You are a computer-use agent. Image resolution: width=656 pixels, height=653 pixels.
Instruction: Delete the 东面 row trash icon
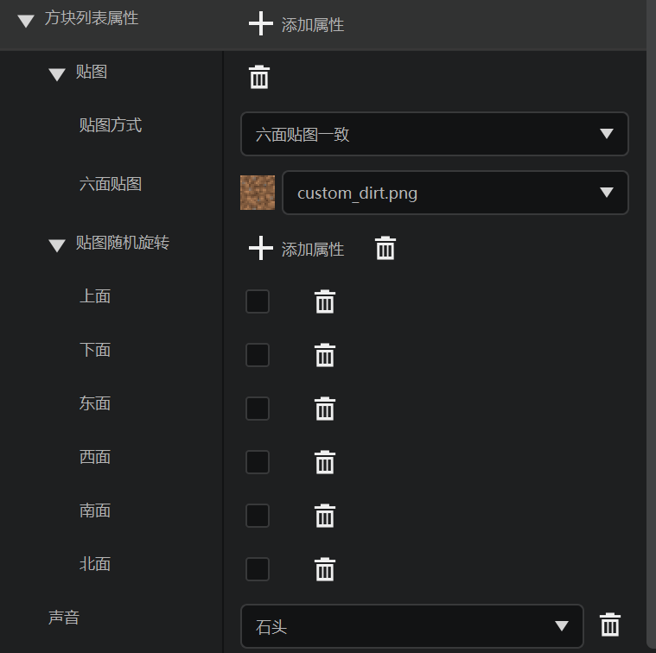coord(325,409)
